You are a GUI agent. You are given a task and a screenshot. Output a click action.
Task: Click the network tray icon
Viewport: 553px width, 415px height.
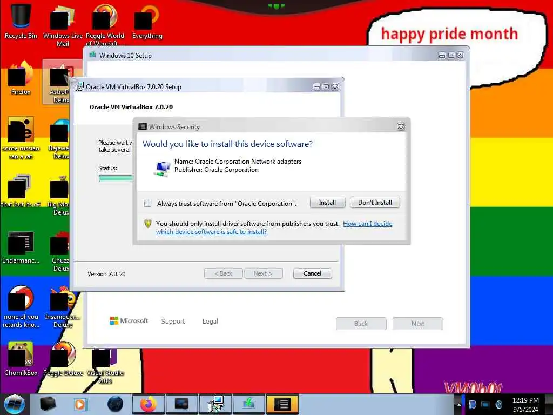[485, 404]
